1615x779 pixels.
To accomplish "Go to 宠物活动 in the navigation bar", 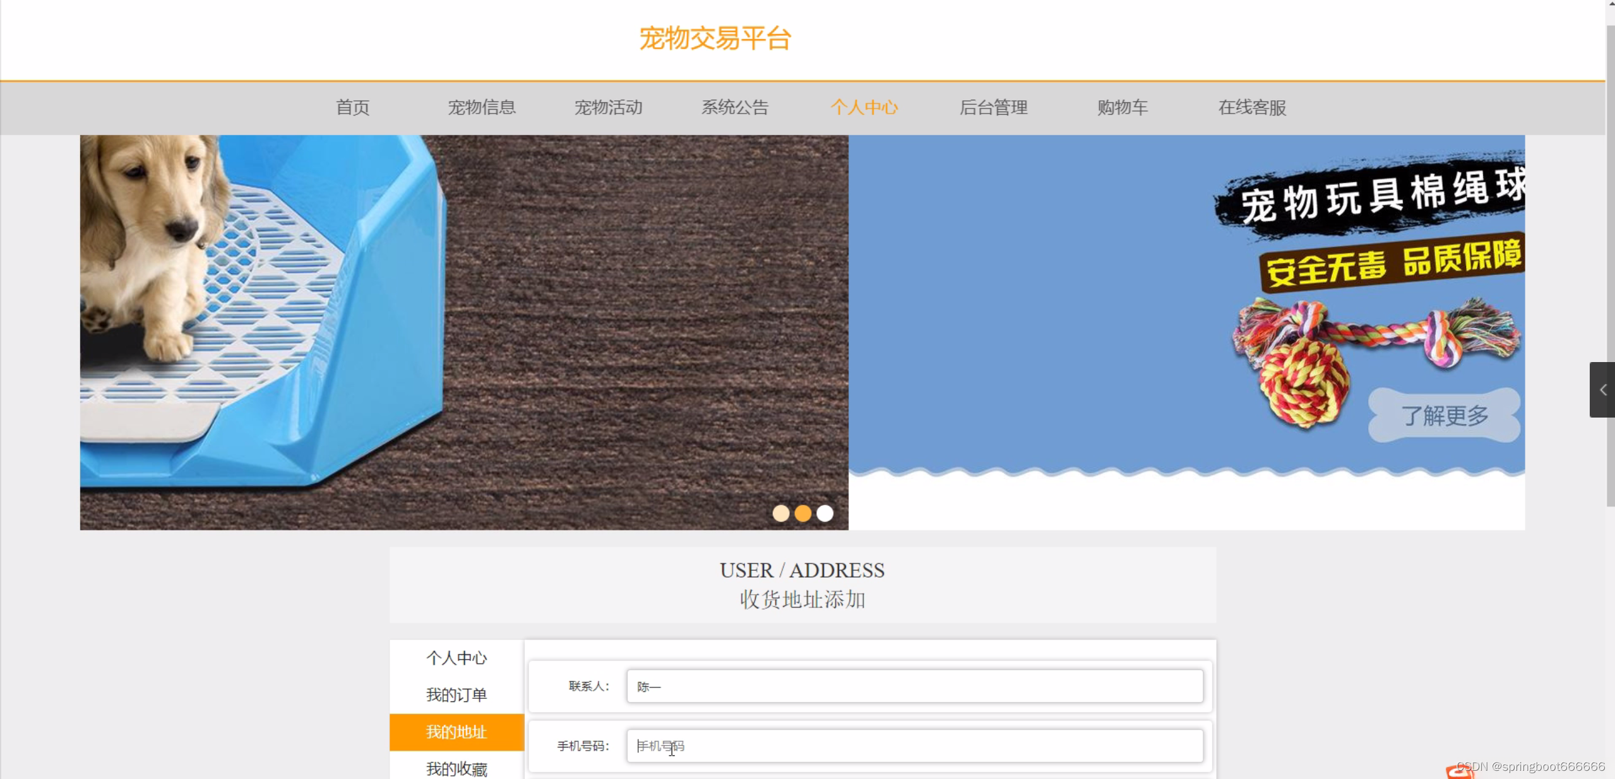I will coord(608,107).
